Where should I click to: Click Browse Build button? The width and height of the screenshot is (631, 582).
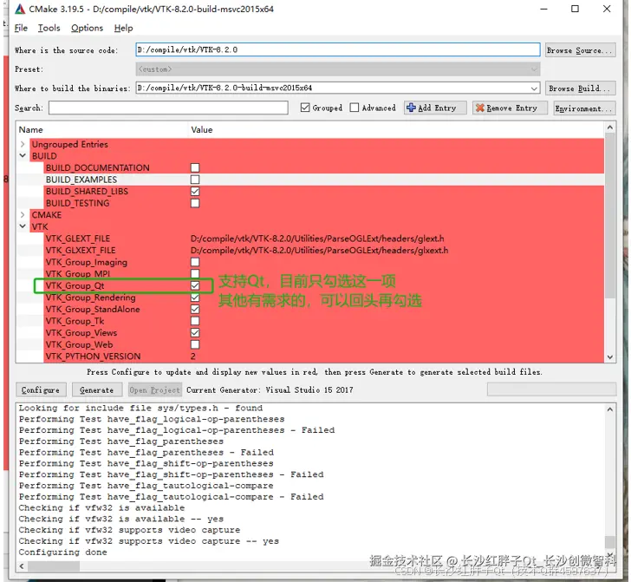point(581,88)
